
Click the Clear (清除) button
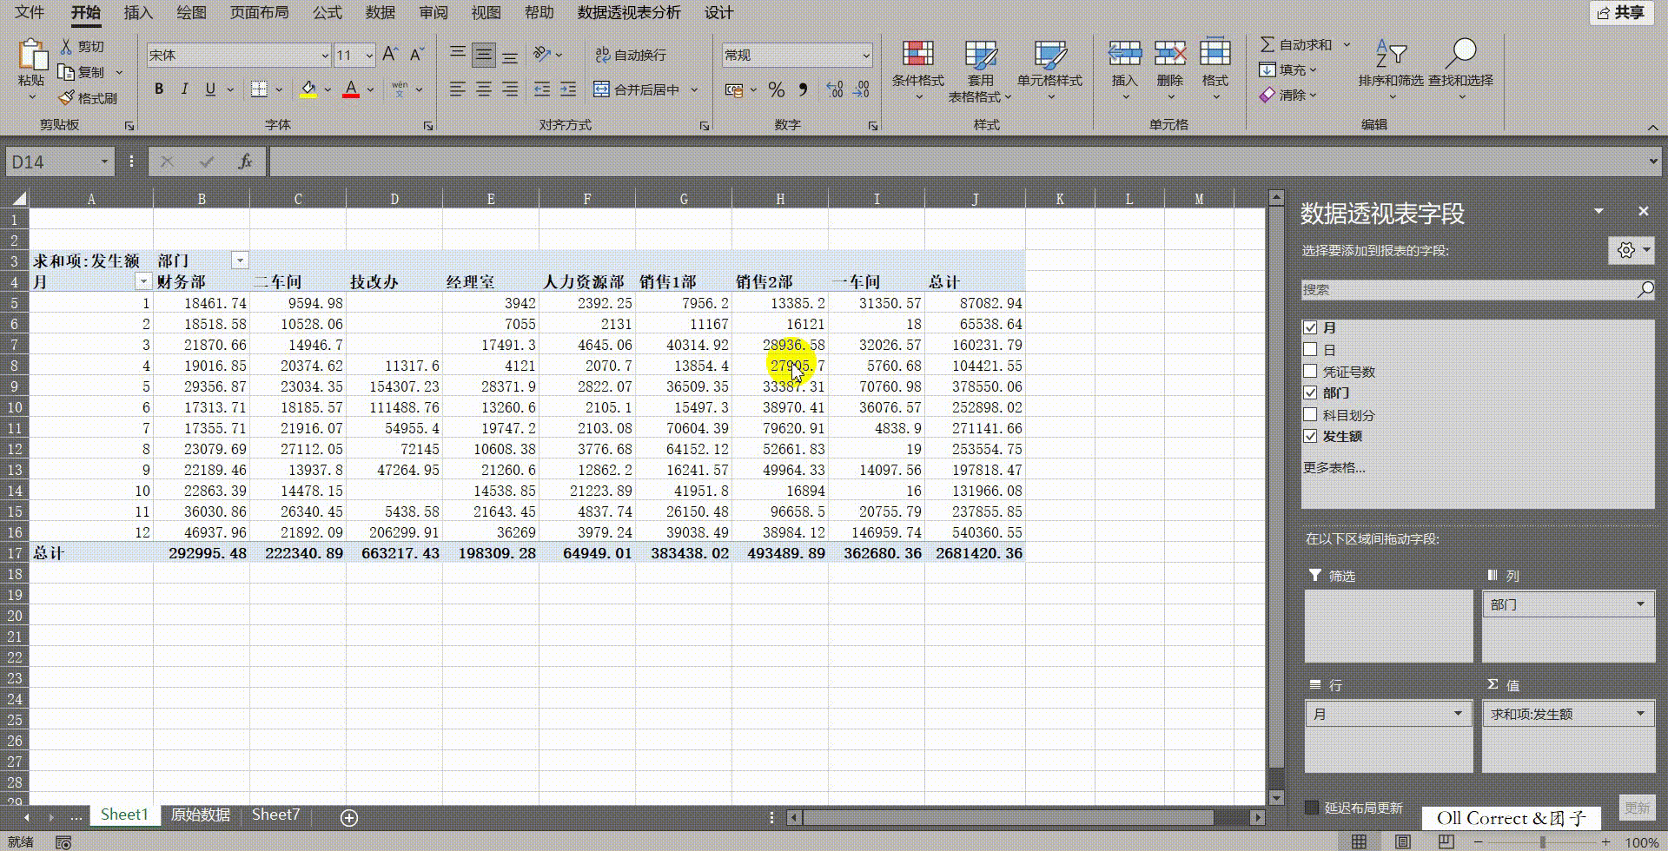pos(1287,95)
